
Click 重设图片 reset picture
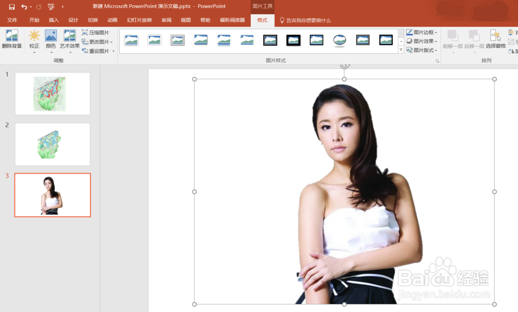pyautogui.click(x=95, y=51)
